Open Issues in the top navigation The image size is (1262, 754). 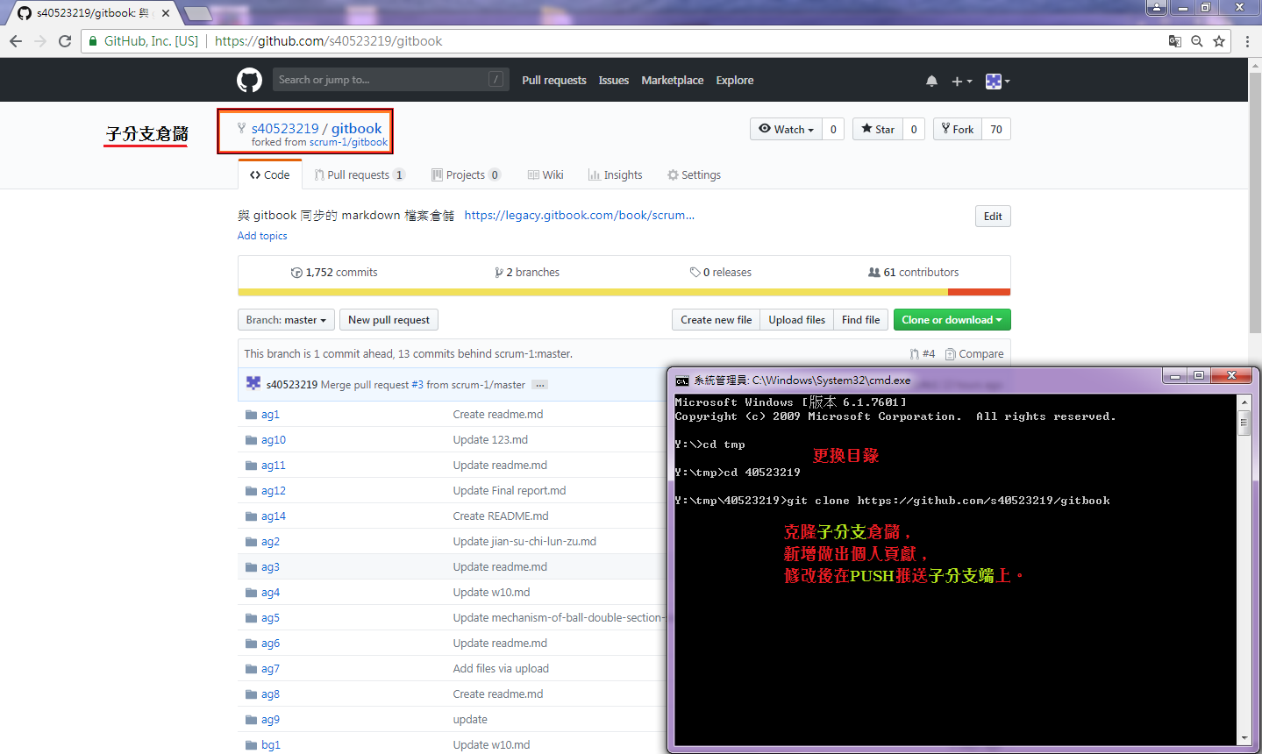point(614,81)
